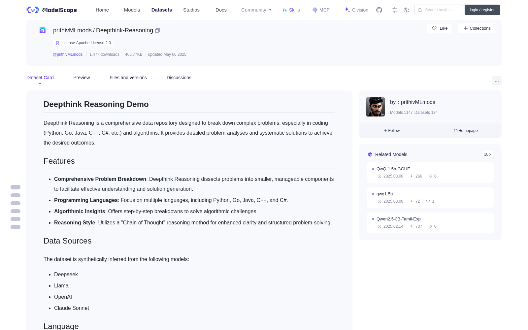Screen dimensions: 528x330
Task: Click heart icon on Qwen2.5-3B-Tamil-Exp card
Action: pos(430,226)
